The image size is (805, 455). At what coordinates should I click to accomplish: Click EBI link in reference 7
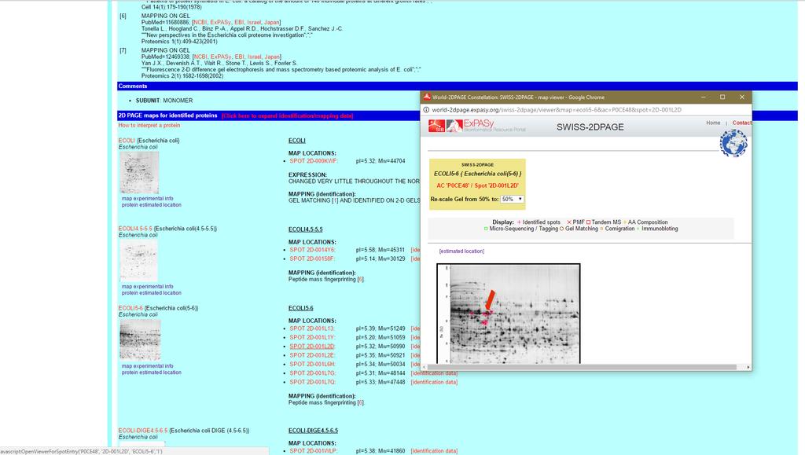click(240, 57)
